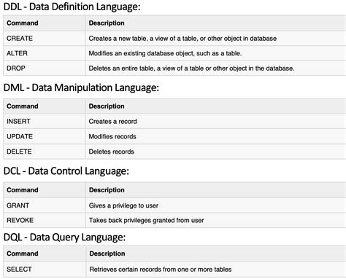Click the UPDATE command cell
Screen dimensions: 346x279
coord(45,136)
